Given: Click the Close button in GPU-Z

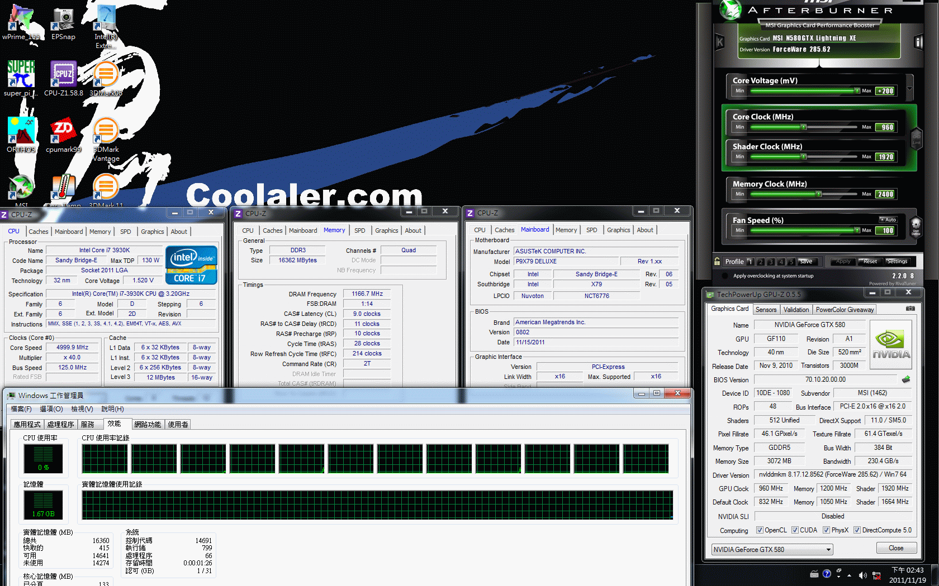Looking at the screenshot, I should [x=896, y=548].
